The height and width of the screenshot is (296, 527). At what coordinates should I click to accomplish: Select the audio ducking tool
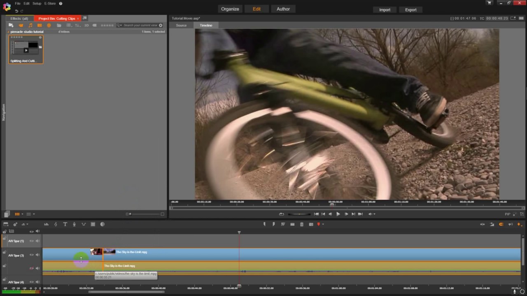point(84,224)
